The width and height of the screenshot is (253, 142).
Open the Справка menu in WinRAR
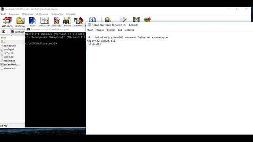coord(71,14)
